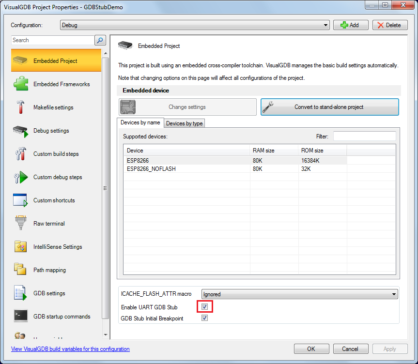
Task: Open GDB settings page
Action: point(56,293)
